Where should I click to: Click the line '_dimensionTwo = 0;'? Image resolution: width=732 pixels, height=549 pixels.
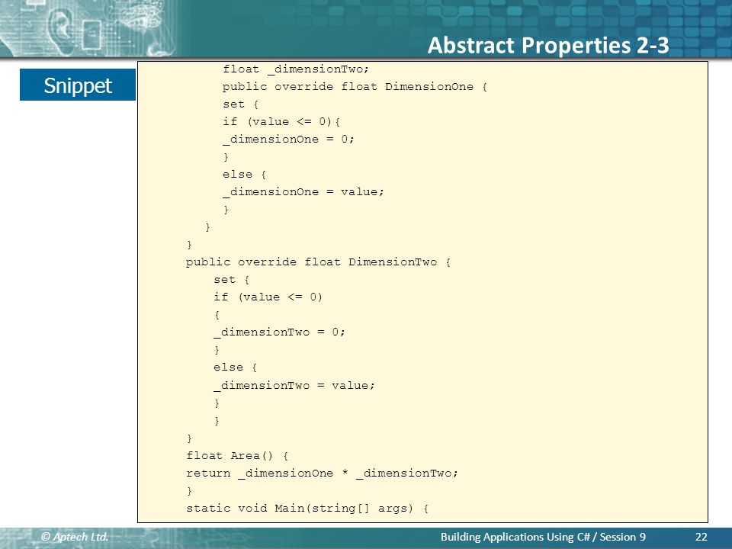pos(280,332)
